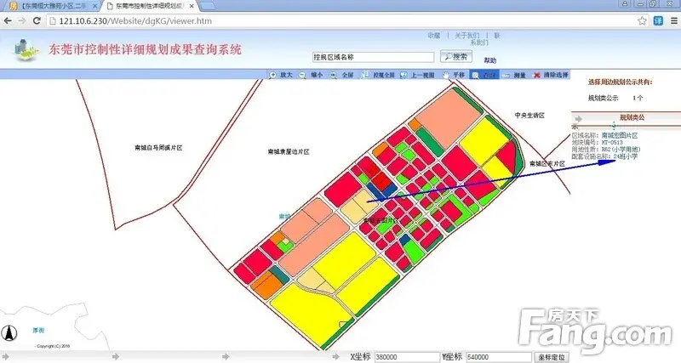Click the 南城 label on the map
Screen dimensions: 681x363
click(x=284, y=217)
